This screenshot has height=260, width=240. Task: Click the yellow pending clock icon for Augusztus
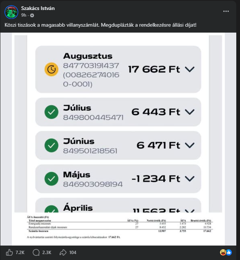click(x=51, y=69)
